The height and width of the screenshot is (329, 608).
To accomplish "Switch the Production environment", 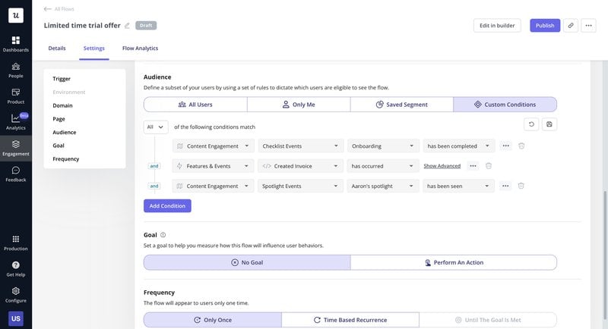I will tap(16, 243).
